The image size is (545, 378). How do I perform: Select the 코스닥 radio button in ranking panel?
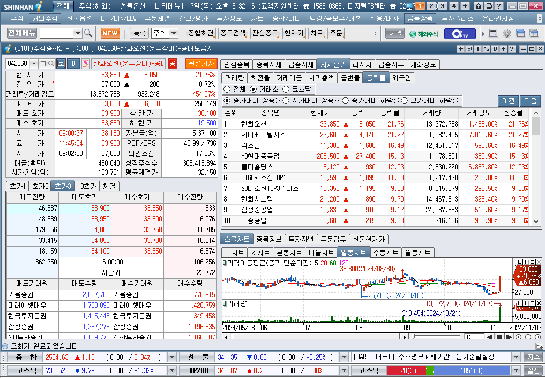[286, 90]
